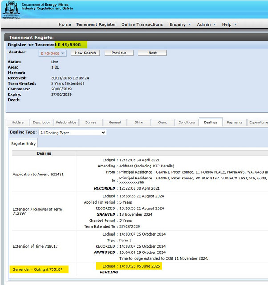The image size is (268, 285).
Task: Click the Previous button
Action: click(119, 53)
